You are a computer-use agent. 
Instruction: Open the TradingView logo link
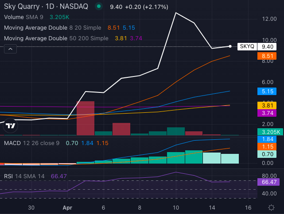coord(11,126)
